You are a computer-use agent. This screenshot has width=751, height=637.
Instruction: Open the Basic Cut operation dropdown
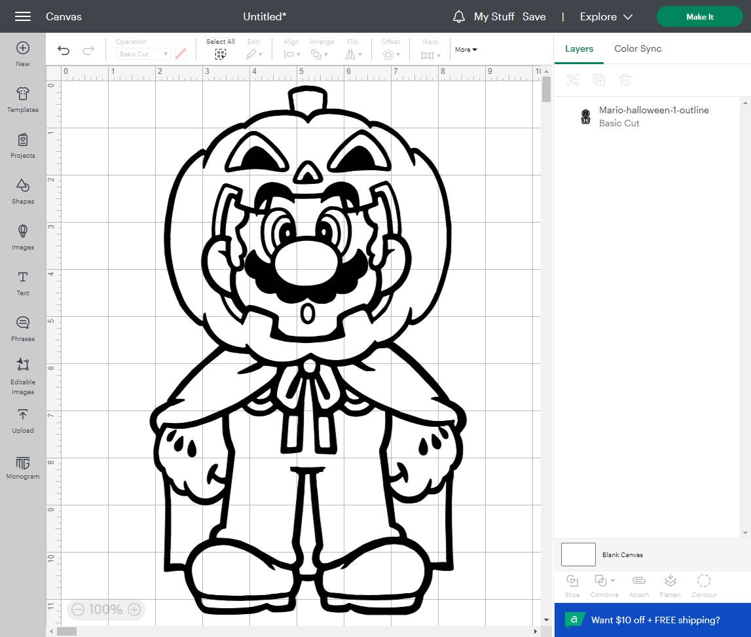(143, 54)
